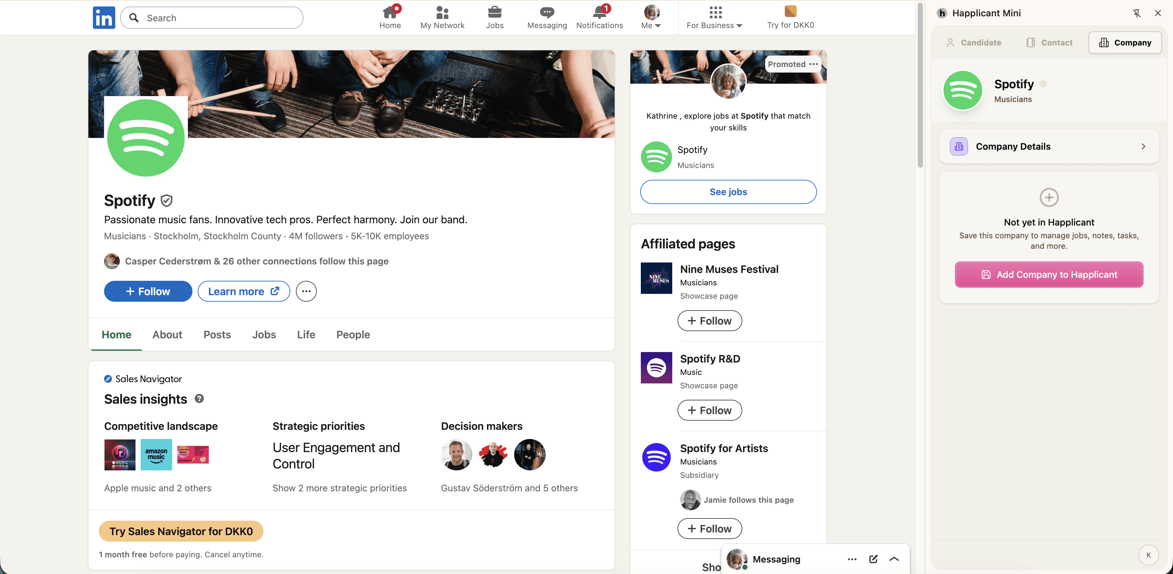Toggle Follow for Spotify page
Viewport: 1173px width, 574px height.
tap(148, 291)
